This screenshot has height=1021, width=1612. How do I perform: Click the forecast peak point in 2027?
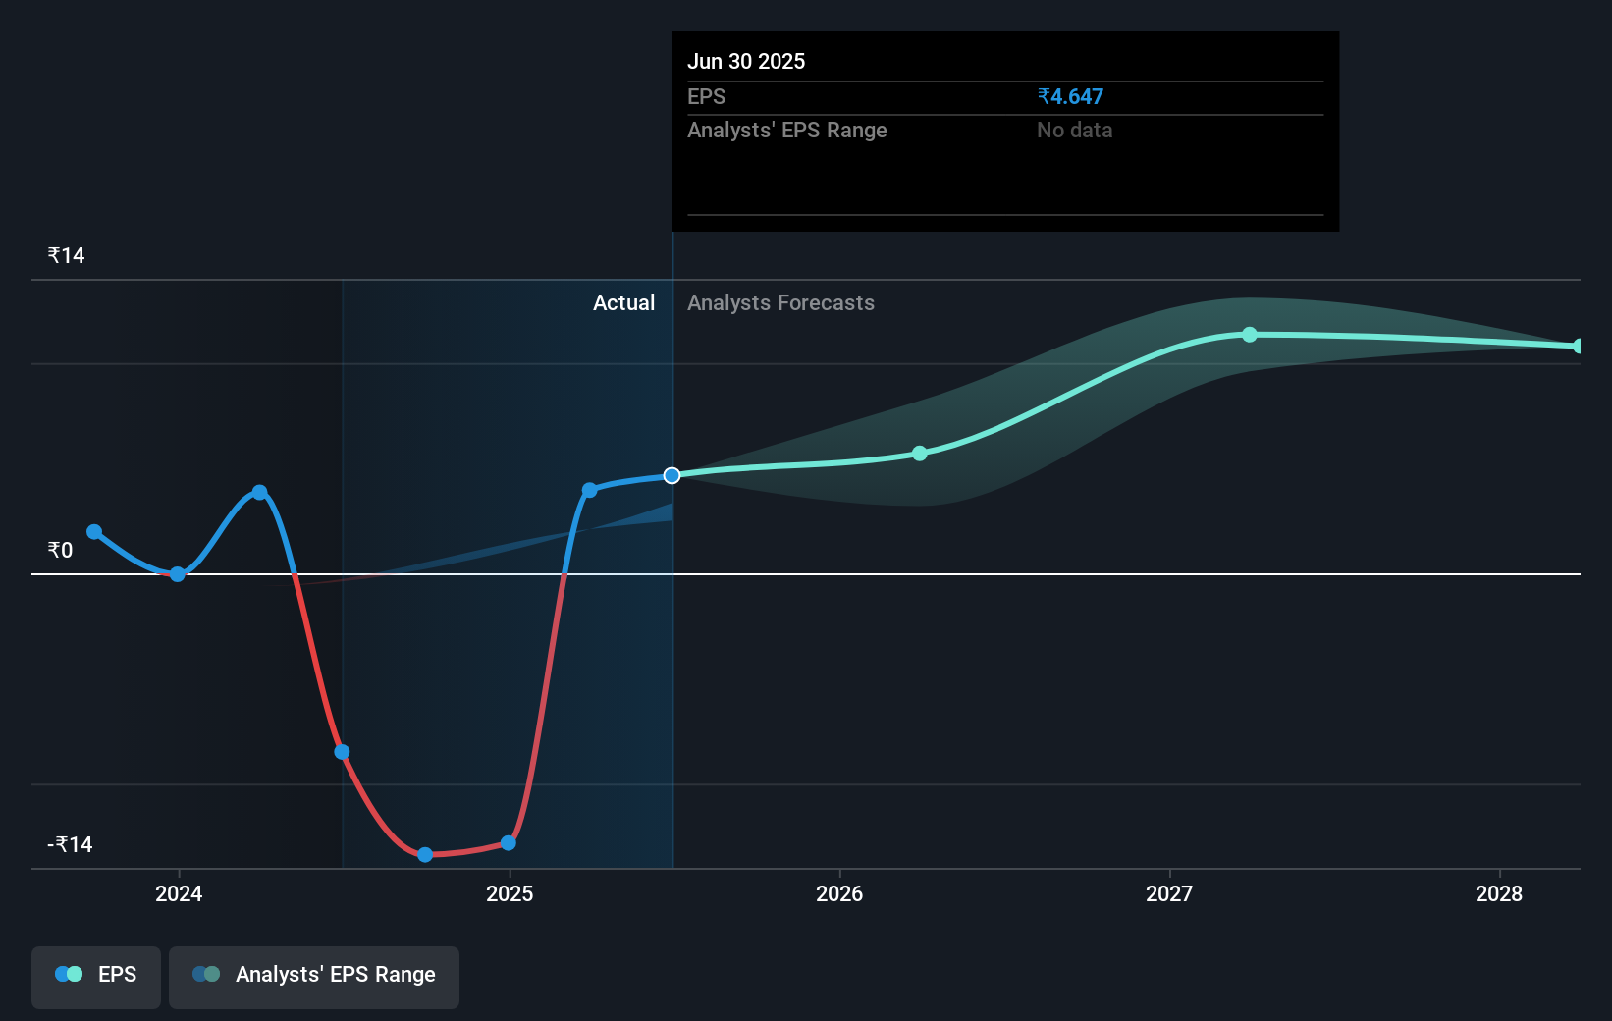[1250, 335]
